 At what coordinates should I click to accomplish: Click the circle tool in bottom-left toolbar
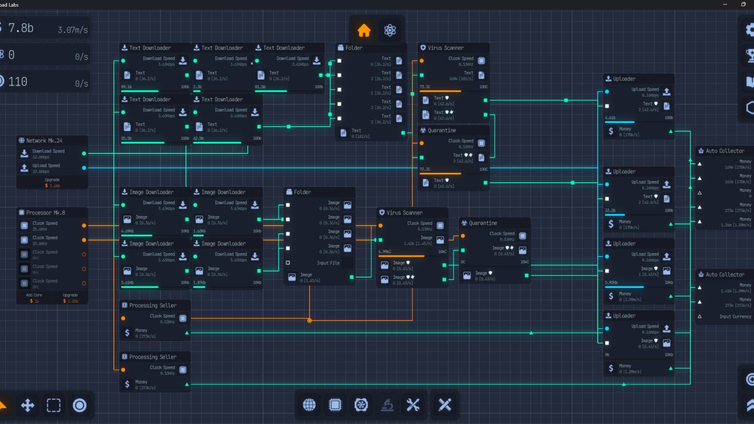tap(80, 405)
